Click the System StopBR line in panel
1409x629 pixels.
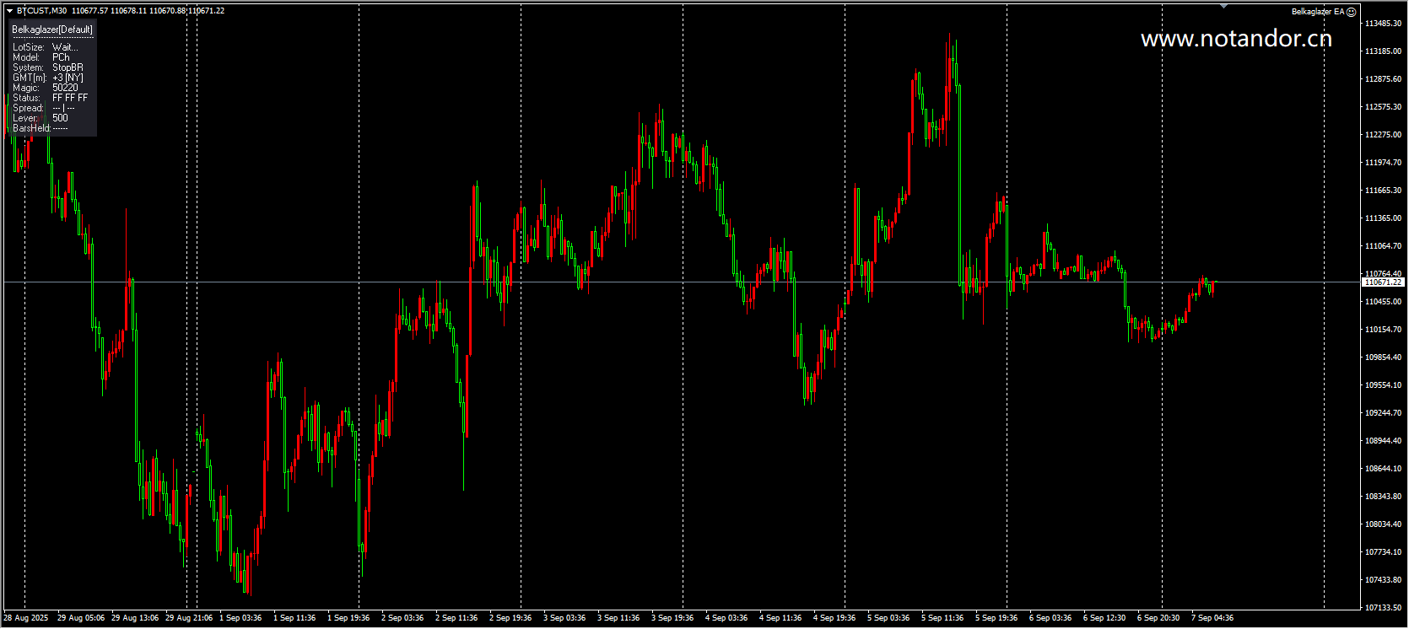(48, 67)
